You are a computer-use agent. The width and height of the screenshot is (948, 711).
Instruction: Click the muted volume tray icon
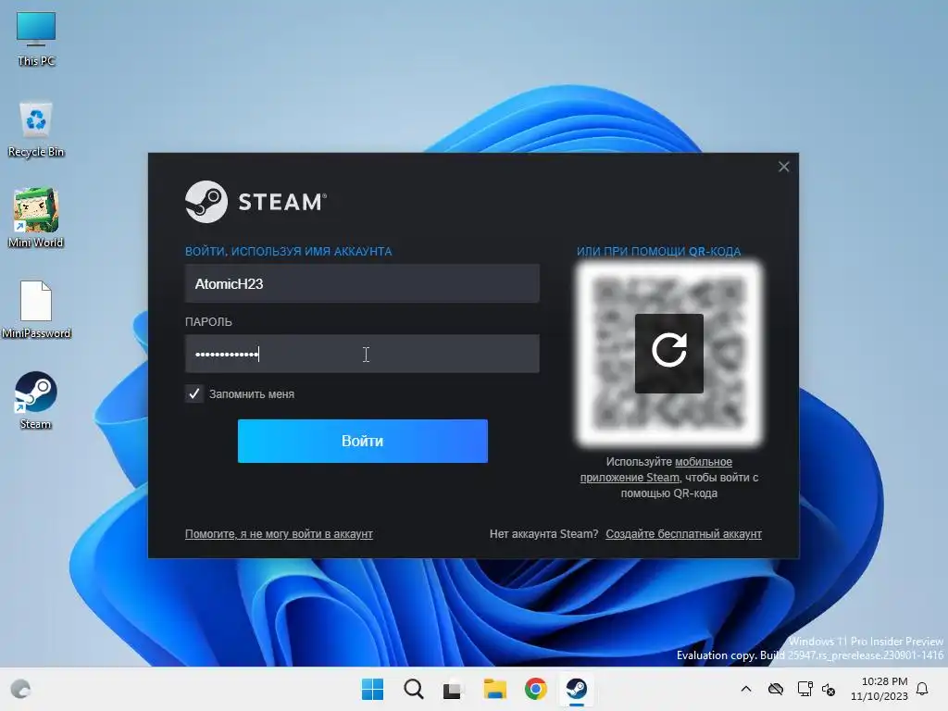coord(829,689)
